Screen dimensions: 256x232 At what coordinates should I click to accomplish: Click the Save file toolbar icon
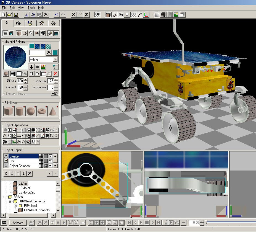click(x=16, y=15)
